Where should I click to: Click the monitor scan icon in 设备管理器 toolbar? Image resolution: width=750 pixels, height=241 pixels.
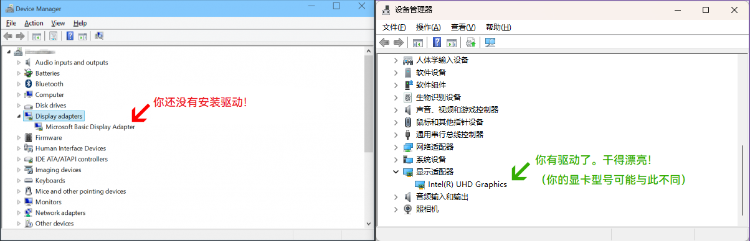(490, 42)
